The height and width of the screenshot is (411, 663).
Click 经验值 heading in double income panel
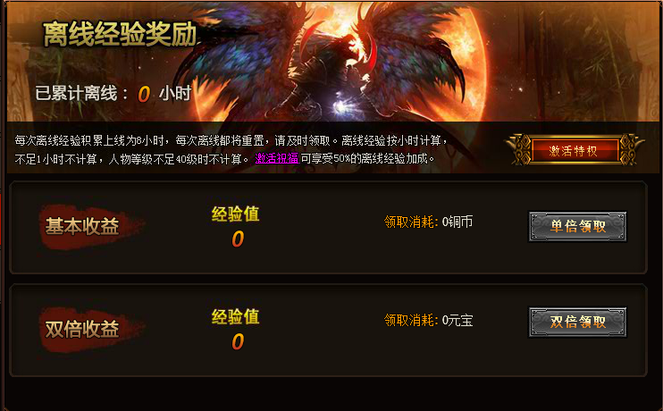click(x=236, y=316)
